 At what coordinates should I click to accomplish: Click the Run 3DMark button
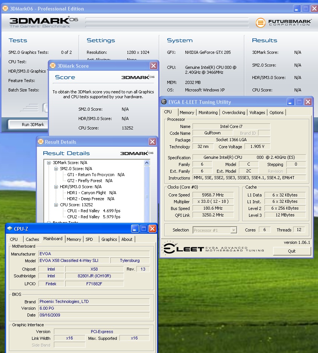click(x=28, y=125)
